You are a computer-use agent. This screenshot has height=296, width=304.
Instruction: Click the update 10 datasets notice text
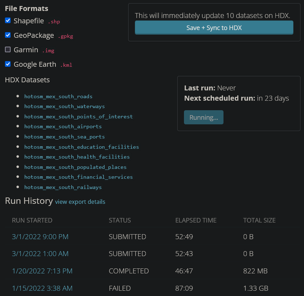tap(212, 16)
